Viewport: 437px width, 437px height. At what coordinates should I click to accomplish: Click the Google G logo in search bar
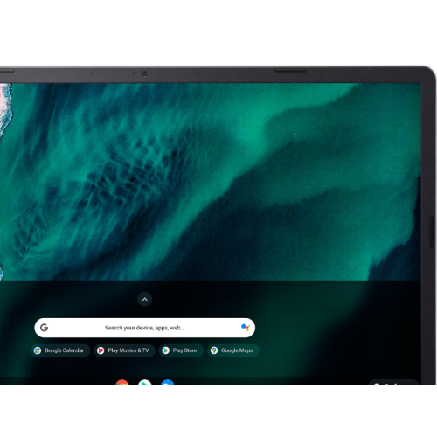tap(45, 328)
